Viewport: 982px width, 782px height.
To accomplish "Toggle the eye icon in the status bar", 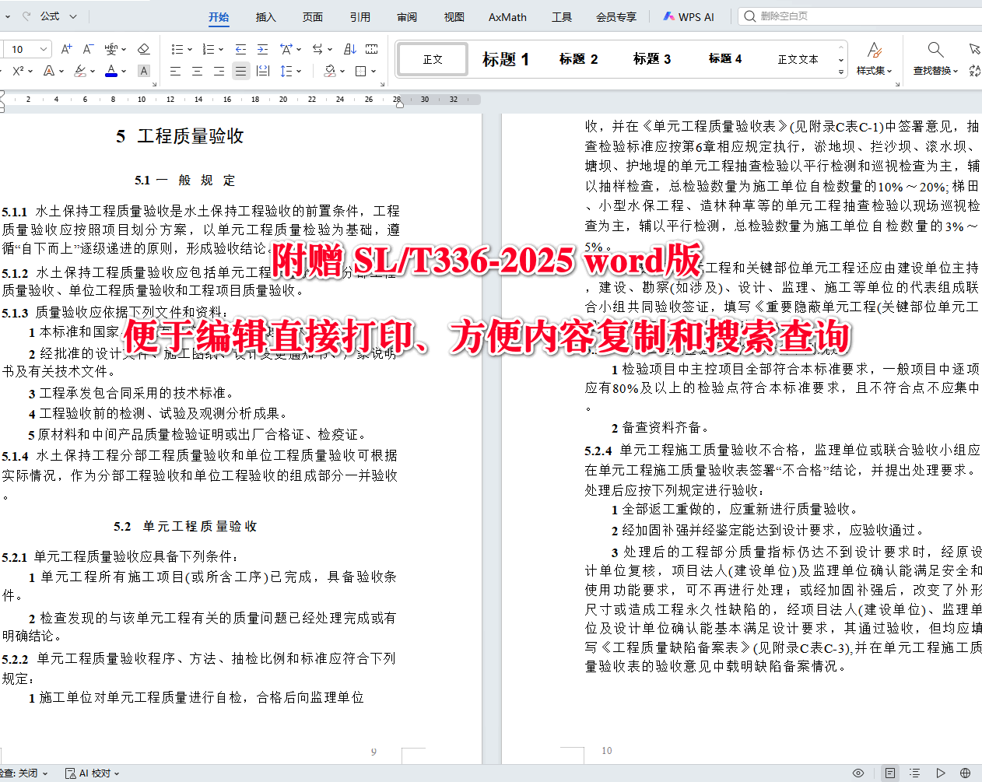I will [858, 773].
